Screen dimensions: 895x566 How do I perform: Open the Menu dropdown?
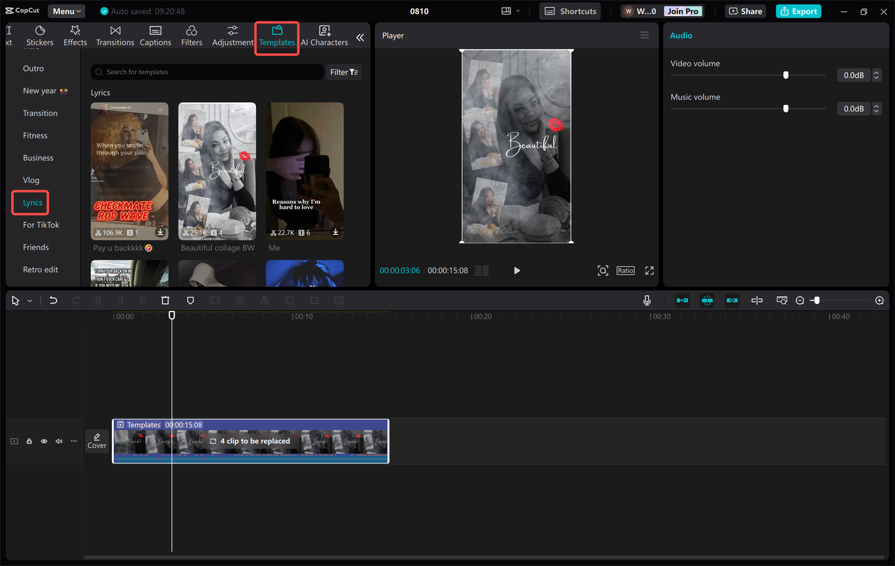tap(66, 11)
